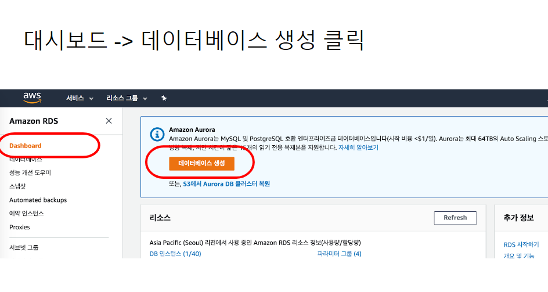Open 성능 개선 도우미 page
The width and height of the screenshot is (548, 292).
coord(30,172)
